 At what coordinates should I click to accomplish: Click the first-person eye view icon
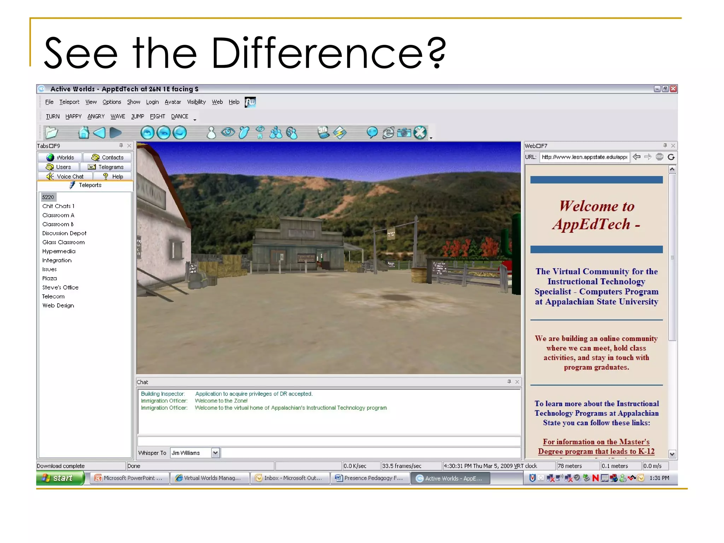[228, 133]
